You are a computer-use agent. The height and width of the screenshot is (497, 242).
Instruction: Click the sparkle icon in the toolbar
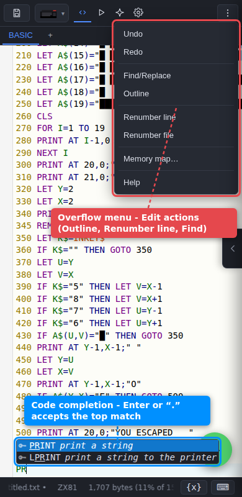pos(119,12)
